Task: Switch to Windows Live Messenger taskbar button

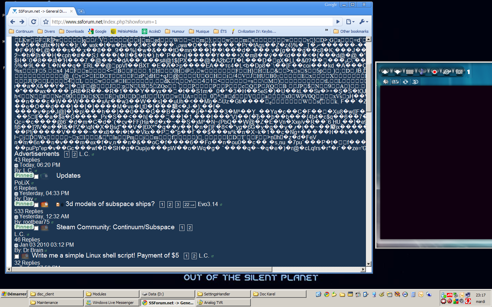Action: (112, 303)
